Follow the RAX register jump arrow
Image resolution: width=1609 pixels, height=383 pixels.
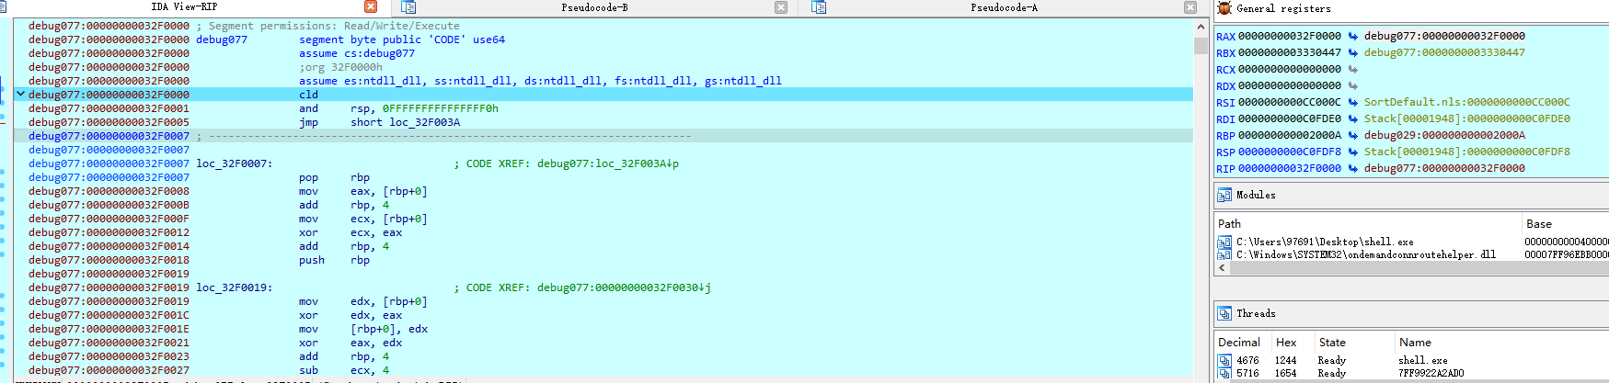[1353, 36]
